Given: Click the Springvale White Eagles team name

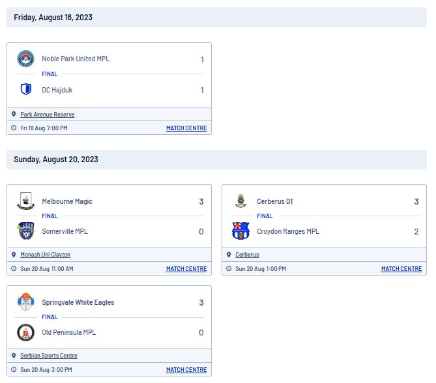Looking at the screenshot, I should click(78, 302).
